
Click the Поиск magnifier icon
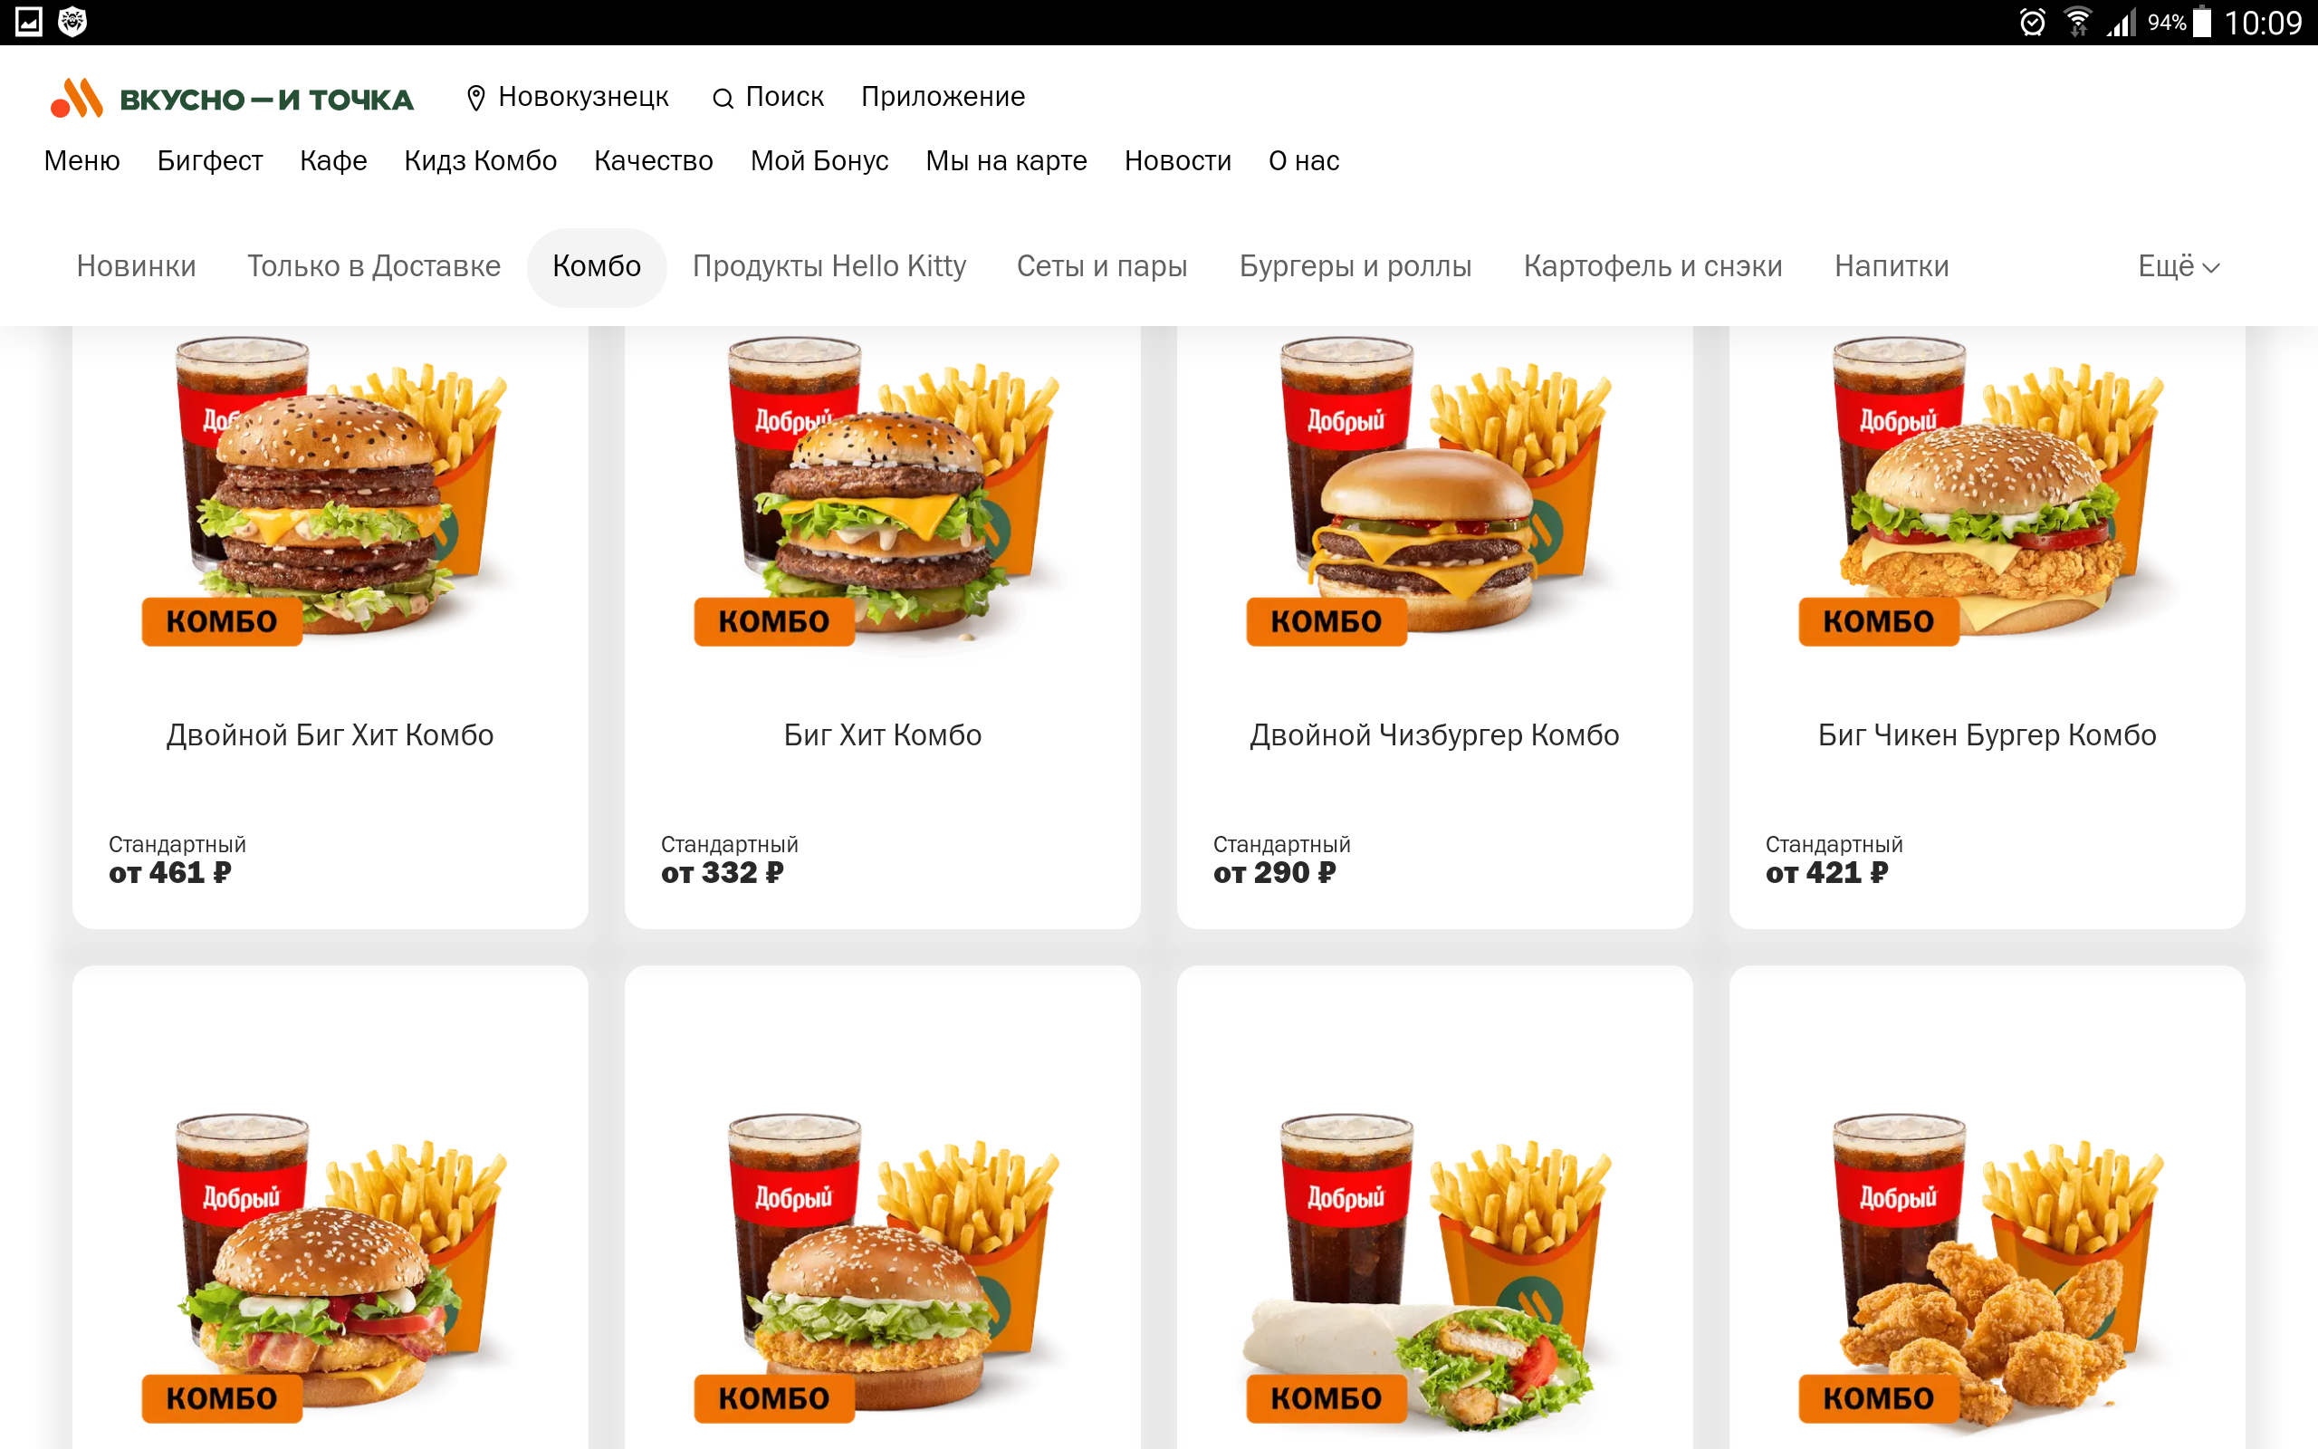click(723, 99)
